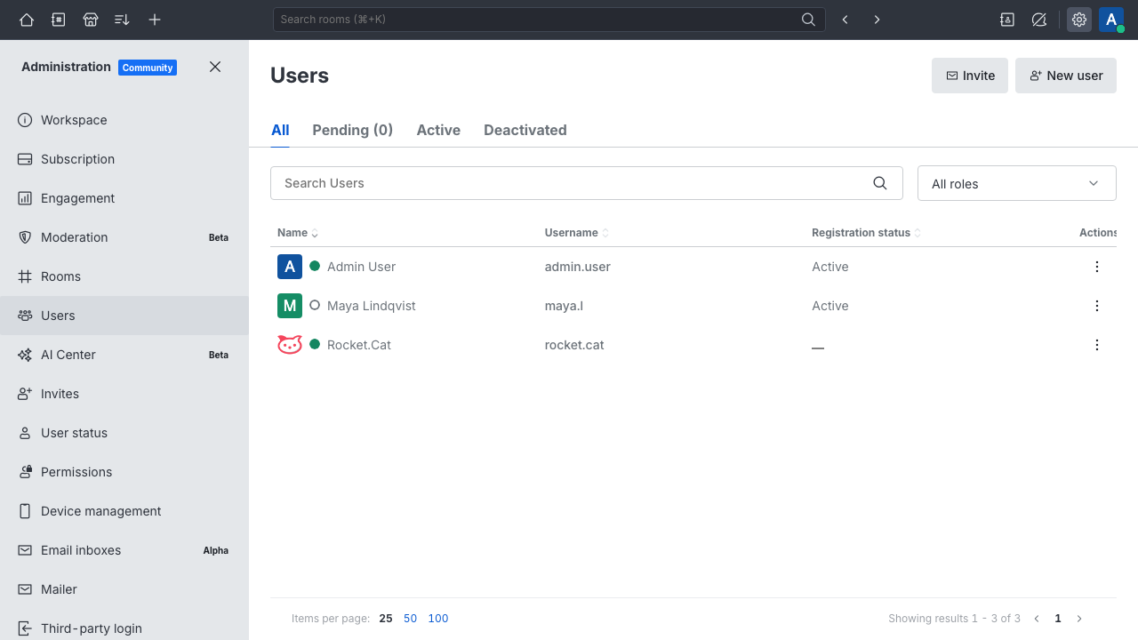Click the Invite button

(x=970, y=76)
